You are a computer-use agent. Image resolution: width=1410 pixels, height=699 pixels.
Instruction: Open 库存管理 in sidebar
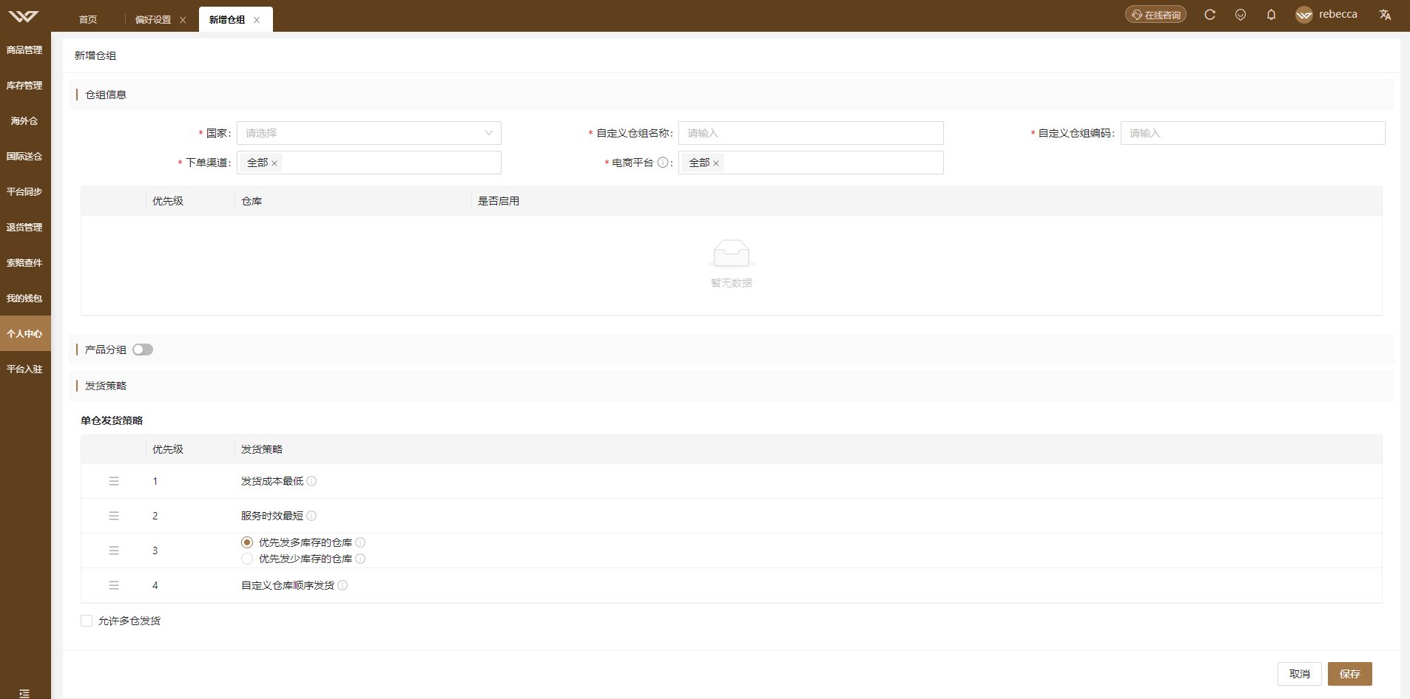[x=24, y=86]
